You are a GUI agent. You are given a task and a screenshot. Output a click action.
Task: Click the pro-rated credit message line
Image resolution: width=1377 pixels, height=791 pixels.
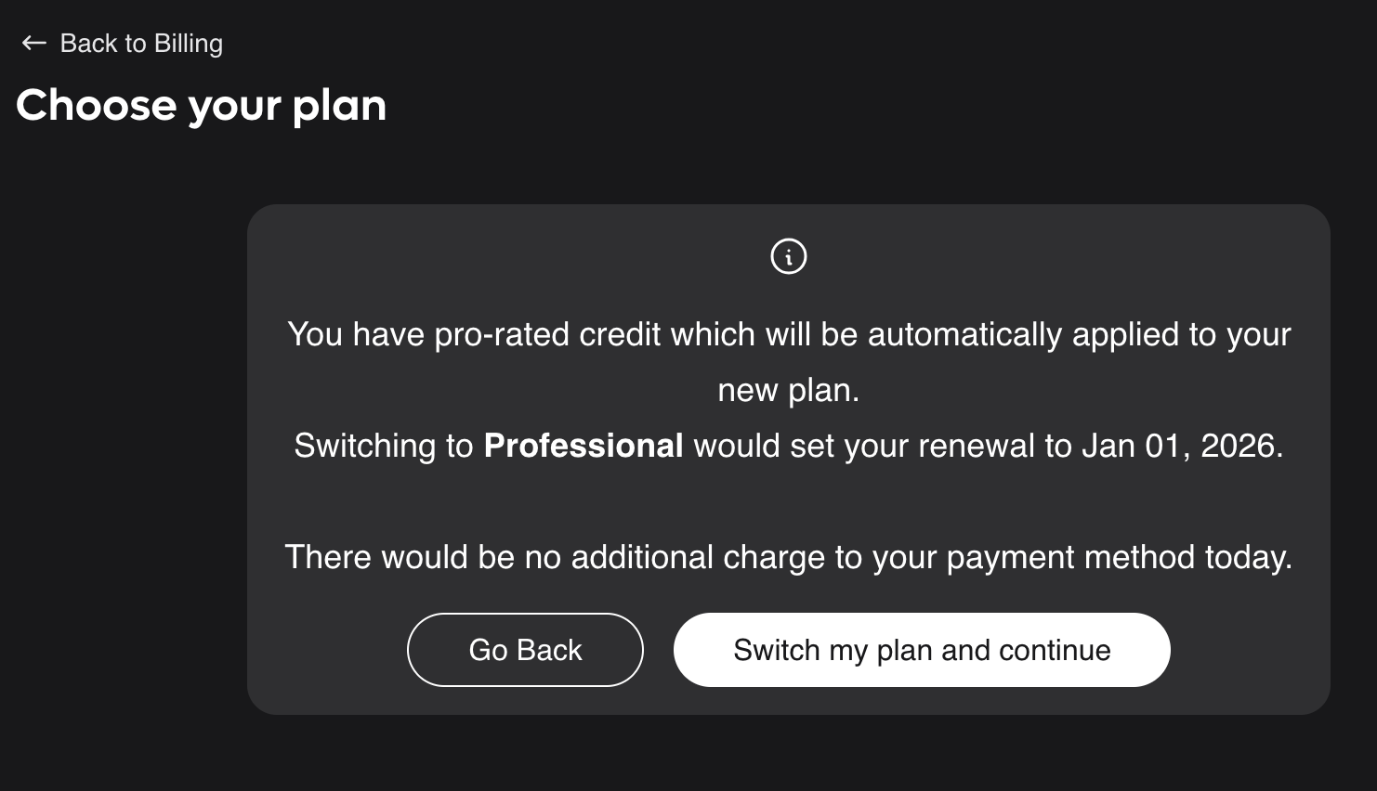[788, 334]
